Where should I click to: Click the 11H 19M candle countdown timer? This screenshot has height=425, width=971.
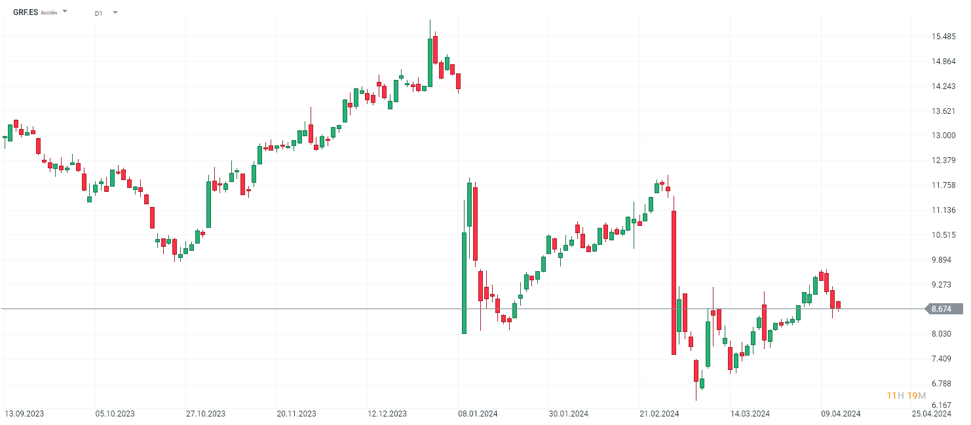906,396
